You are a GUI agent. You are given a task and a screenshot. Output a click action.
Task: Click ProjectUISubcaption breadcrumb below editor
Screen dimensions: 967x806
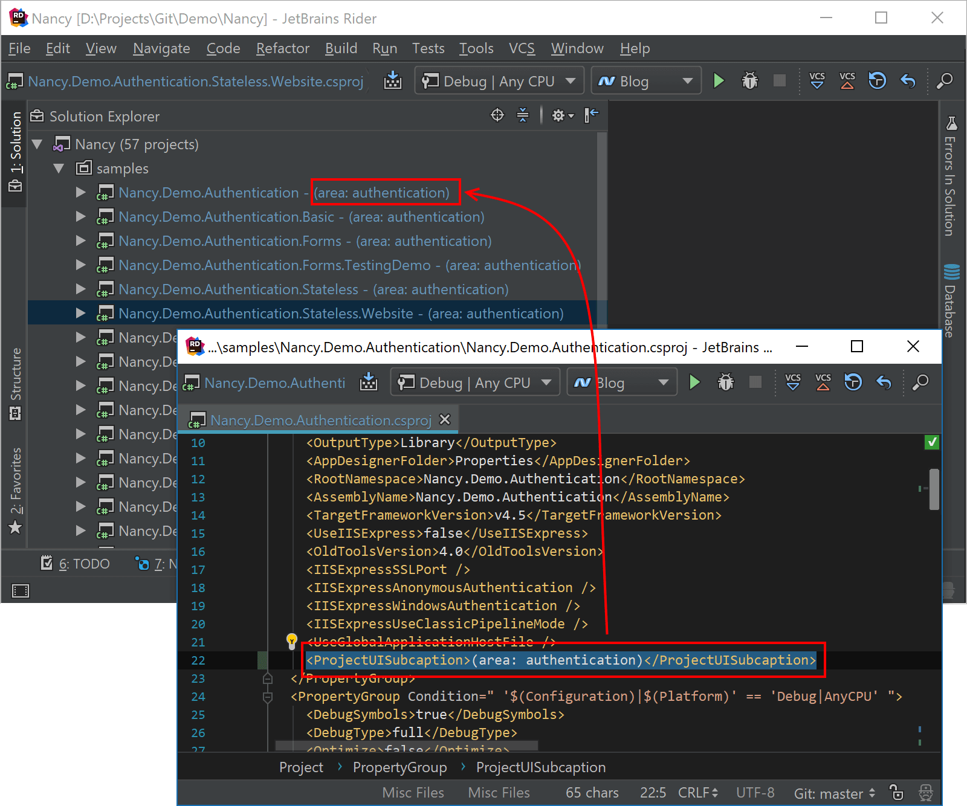click(540, 767)
